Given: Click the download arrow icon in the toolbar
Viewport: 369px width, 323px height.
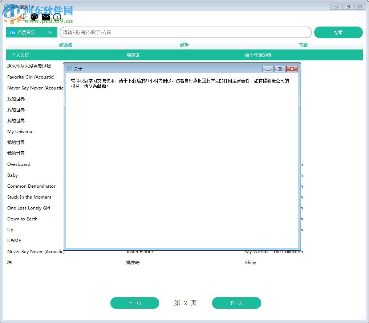Looking at the screenshot, I should (x=23, y=17).
